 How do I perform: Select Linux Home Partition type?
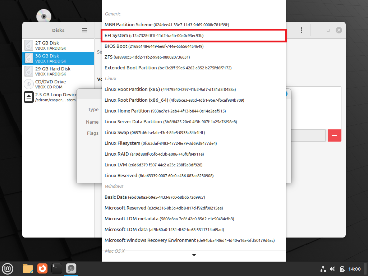(194, 111)
